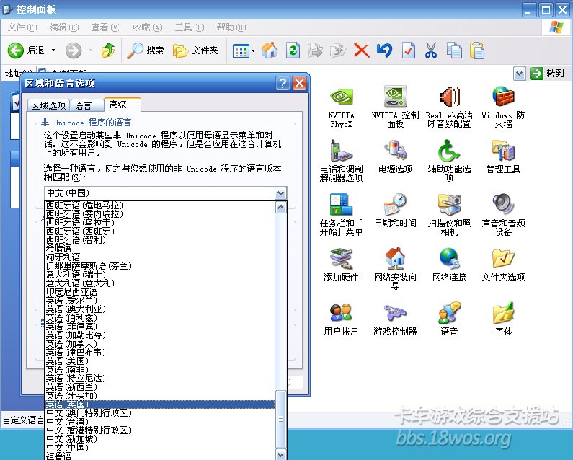This screenshot has height=460, width=573.
Task: Click the scissors cut toolbar icon
Action: point(431,50)
